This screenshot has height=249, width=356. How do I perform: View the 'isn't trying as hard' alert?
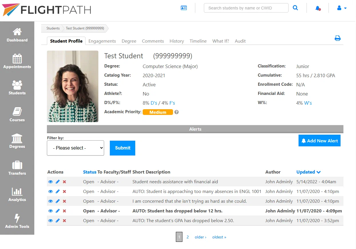click(x=51, y=201)
